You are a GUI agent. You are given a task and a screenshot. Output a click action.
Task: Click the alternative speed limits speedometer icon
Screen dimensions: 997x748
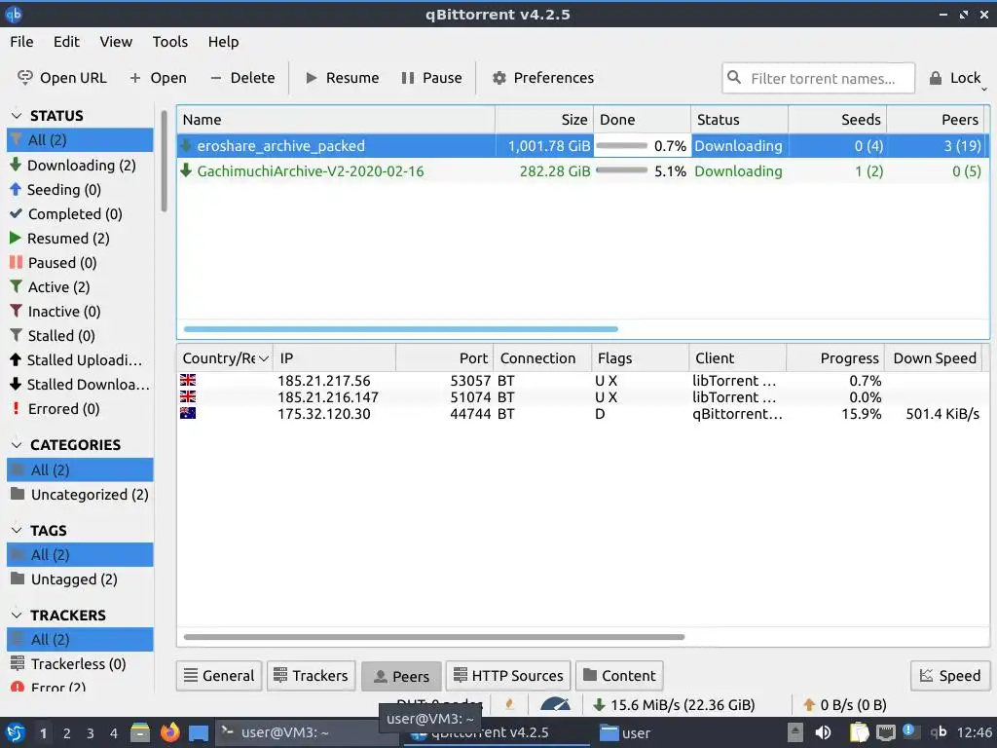555,704
